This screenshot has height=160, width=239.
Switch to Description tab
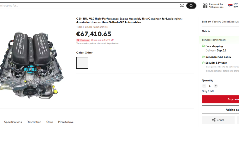[x=34, y=122]
